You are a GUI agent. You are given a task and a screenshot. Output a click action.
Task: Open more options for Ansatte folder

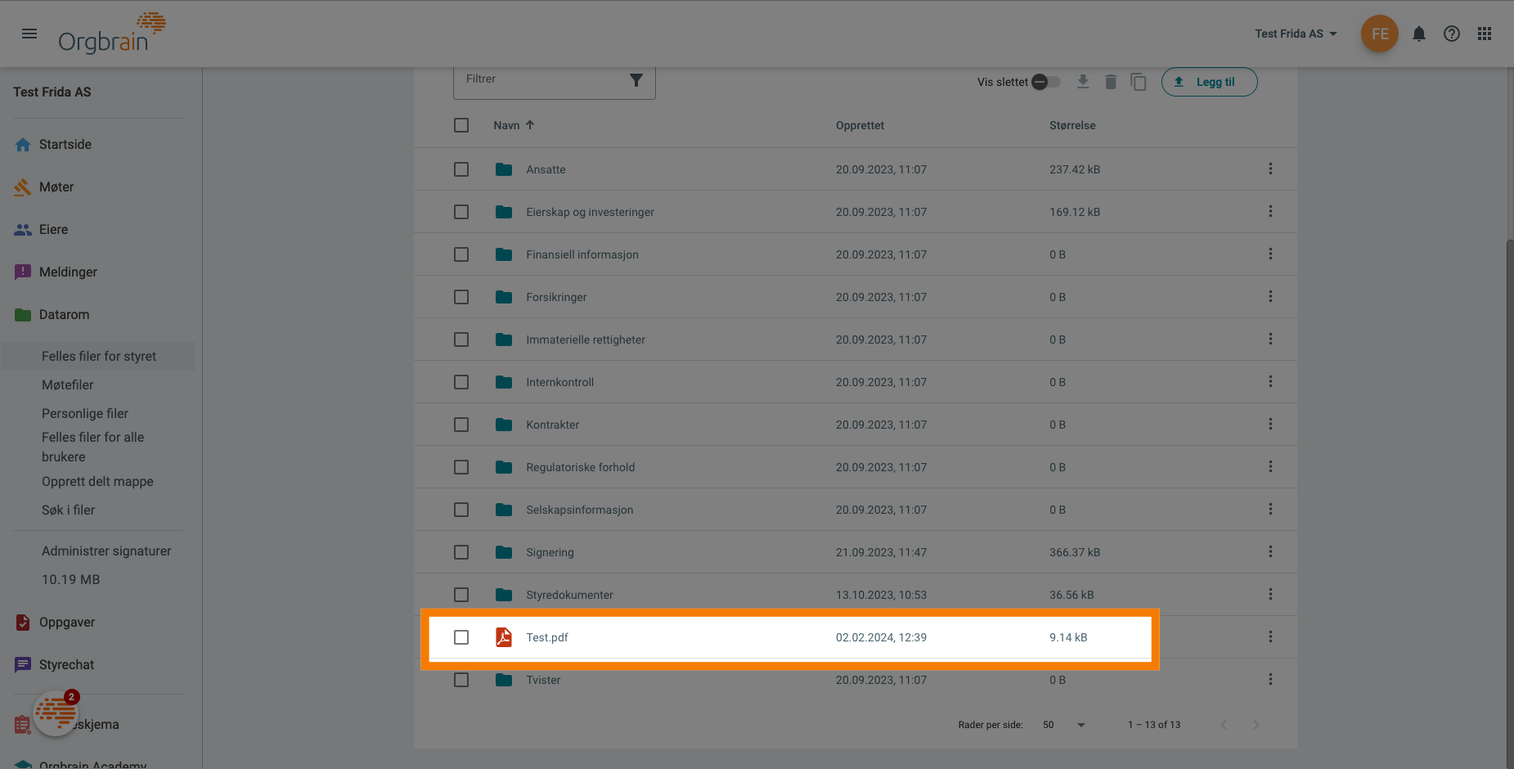(1270, 169)
